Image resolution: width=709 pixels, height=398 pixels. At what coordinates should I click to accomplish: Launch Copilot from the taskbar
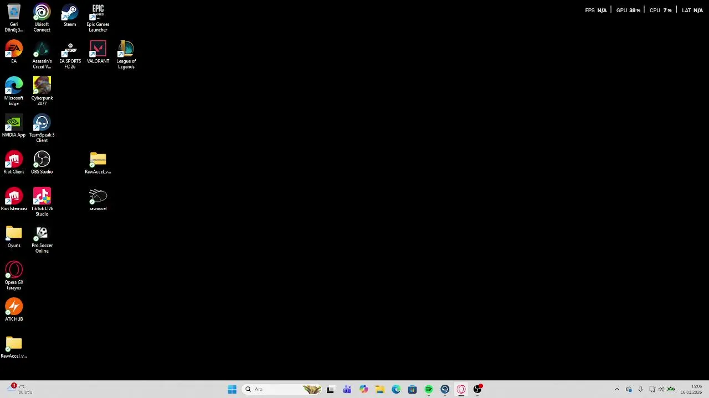(363, 390)
